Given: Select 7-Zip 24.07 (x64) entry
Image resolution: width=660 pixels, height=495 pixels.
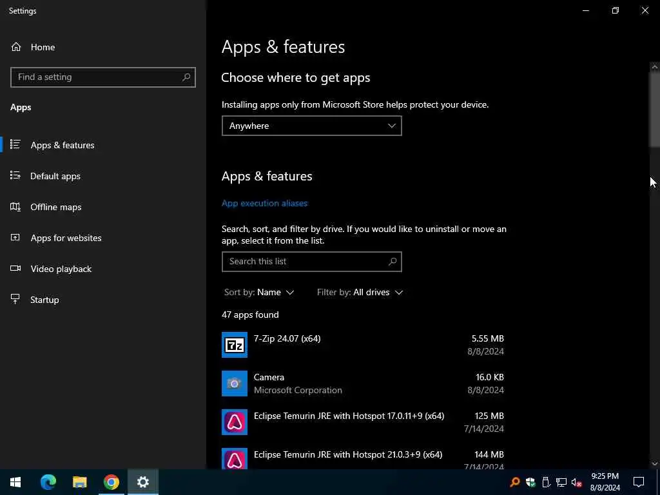Looking at the screenshot, I should point(363,345).
